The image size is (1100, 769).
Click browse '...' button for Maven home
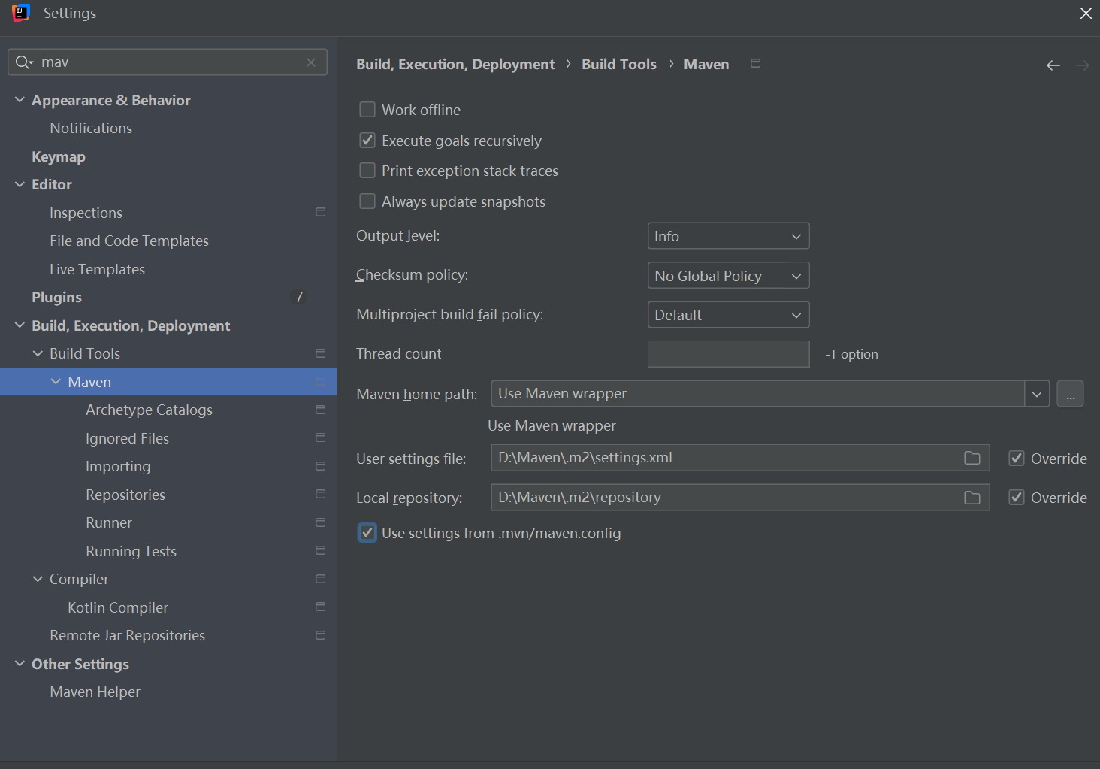[x=1070, y=394]
